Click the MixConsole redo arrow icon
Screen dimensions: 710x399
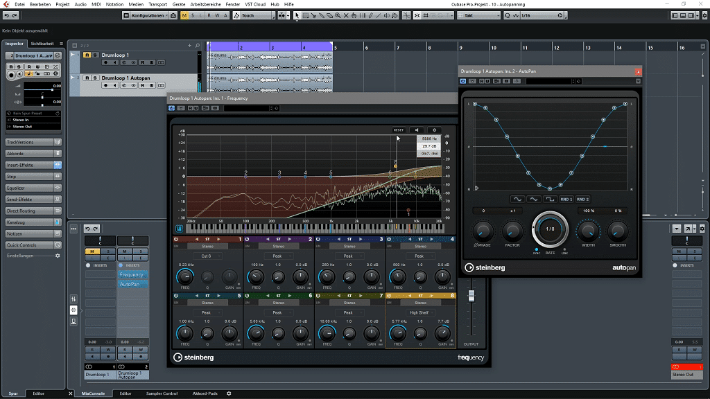click(96, 229)
